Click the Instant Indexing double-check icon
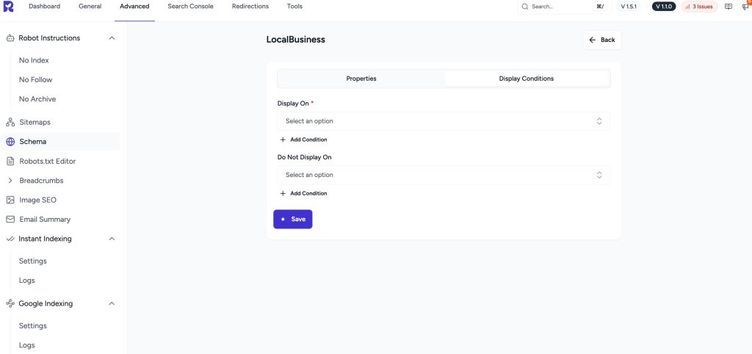The width and height of the screenshot is (752, 354). (x=10, y=239)
